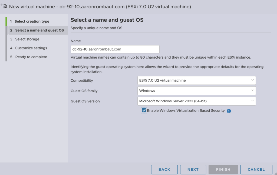Open the Guest OS version dropdown
The height and width of the screenshot is (175, 277).
[x=196, y=101]
